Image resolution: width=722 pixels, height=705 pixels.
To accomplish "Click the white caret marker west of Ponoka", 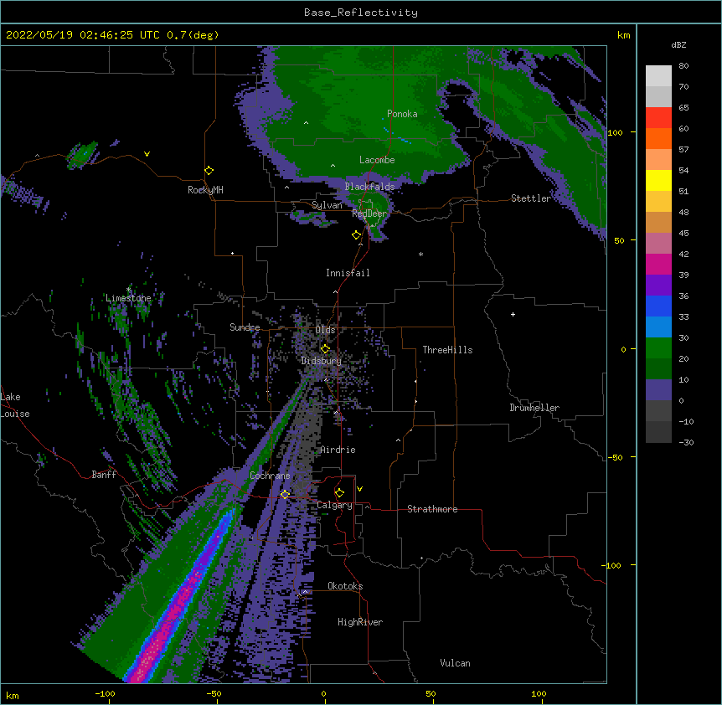I will tap(307, 123).
